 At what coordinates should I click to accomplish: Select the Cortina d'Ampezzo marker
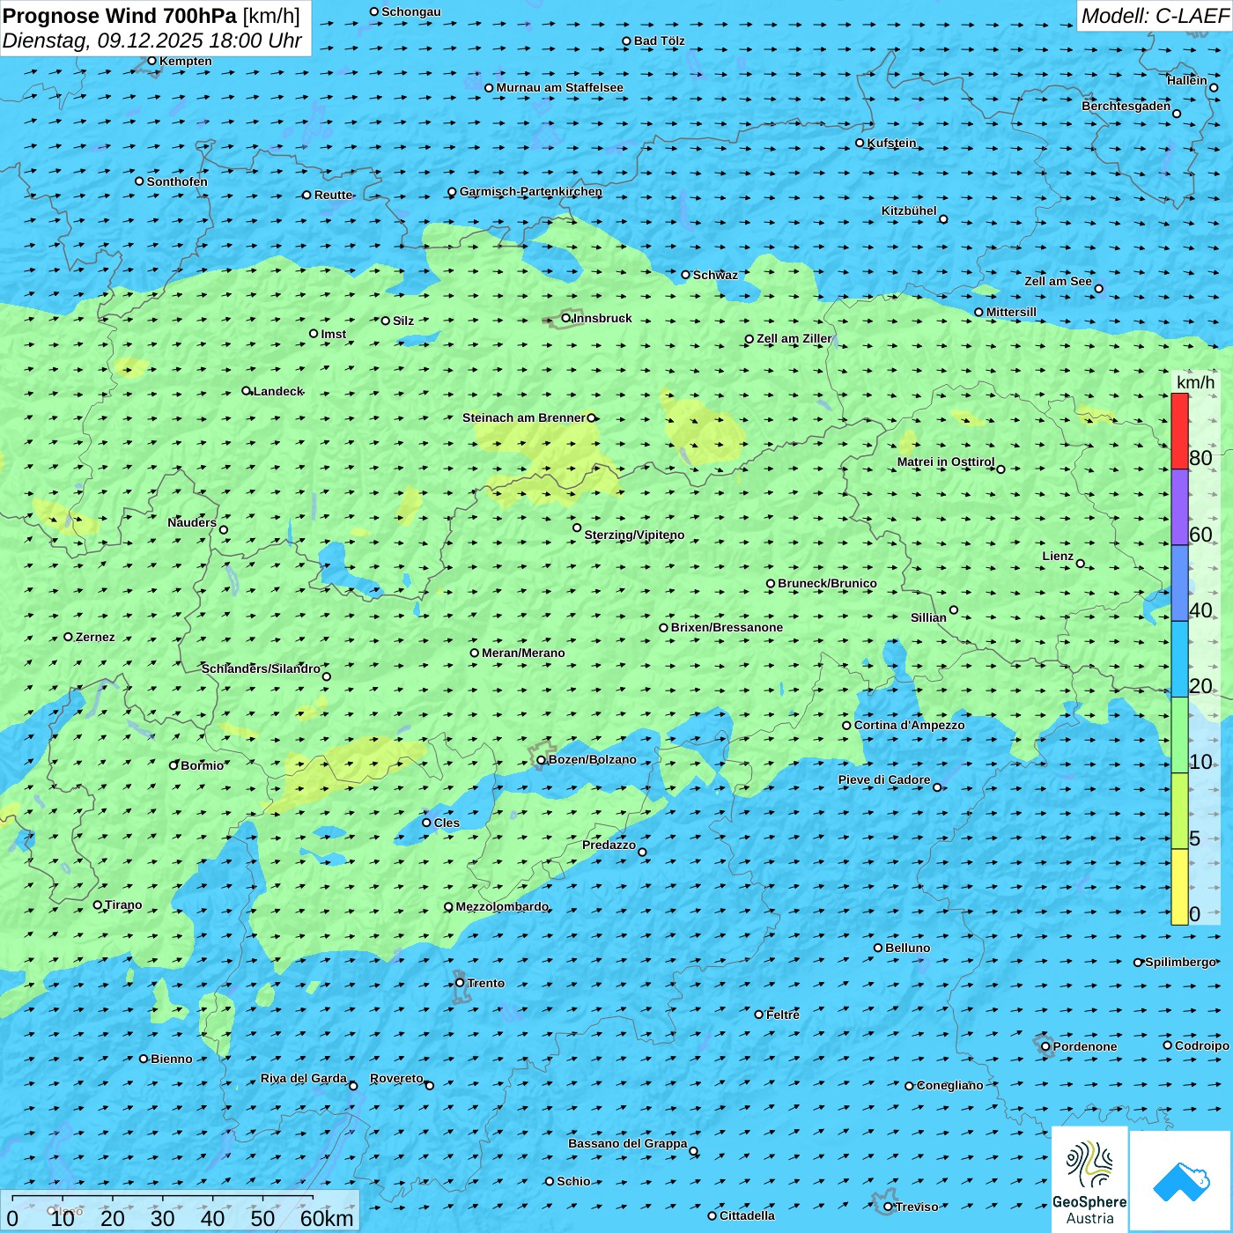[x=846, y=726]
